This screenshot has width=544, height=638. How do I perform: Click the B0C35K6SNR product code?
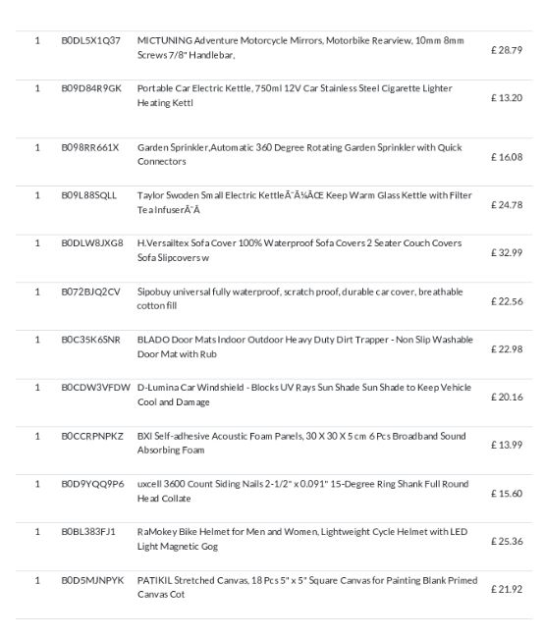(90, 340)
